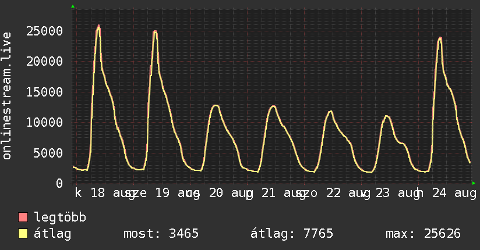Image resolution: width=480 pixels, height=250 pixels.
Task: Click the 22 aug peak on the graph
Action: [330, 111]
